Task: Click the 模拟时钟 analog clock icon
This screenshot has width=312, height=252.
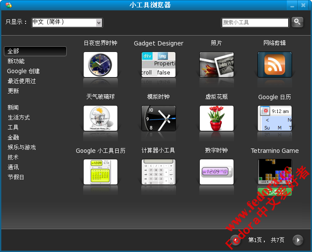Action: 159,118
